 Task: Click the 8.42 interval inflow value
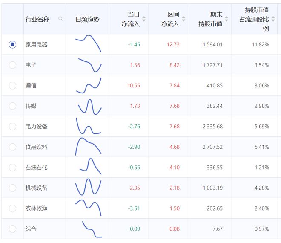[175, 65]
